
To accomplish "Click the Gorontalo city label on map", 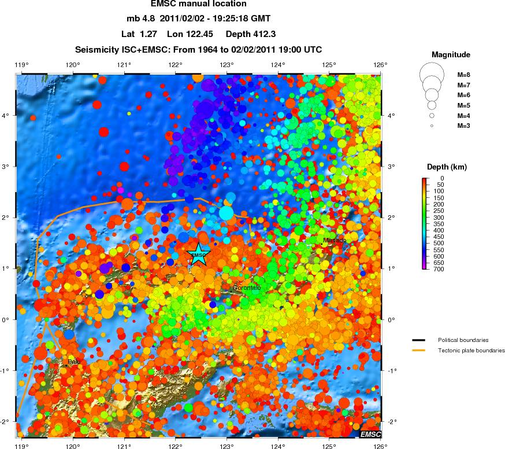I will pos(247,288).
